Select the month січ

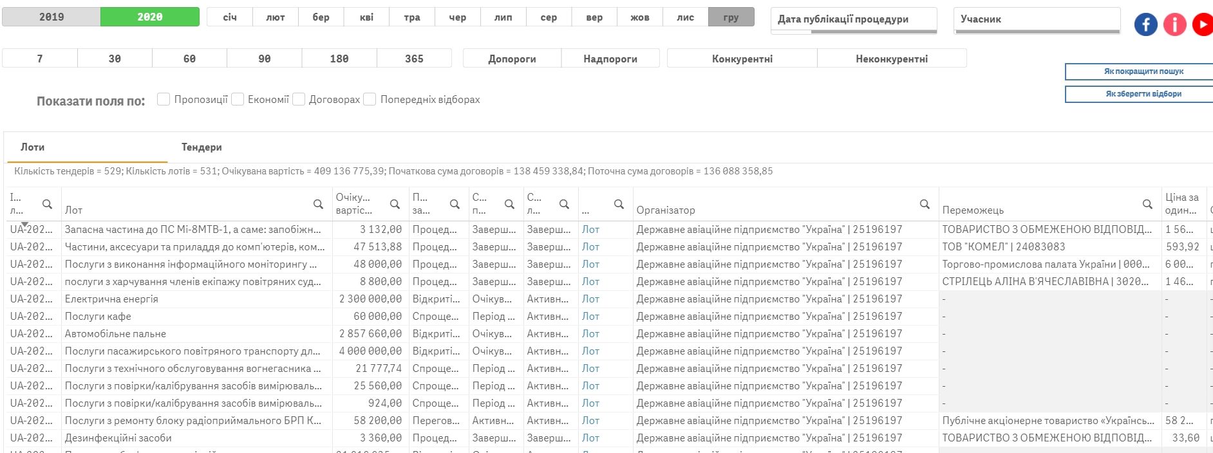pyautogui.click(x=230, y=17)
